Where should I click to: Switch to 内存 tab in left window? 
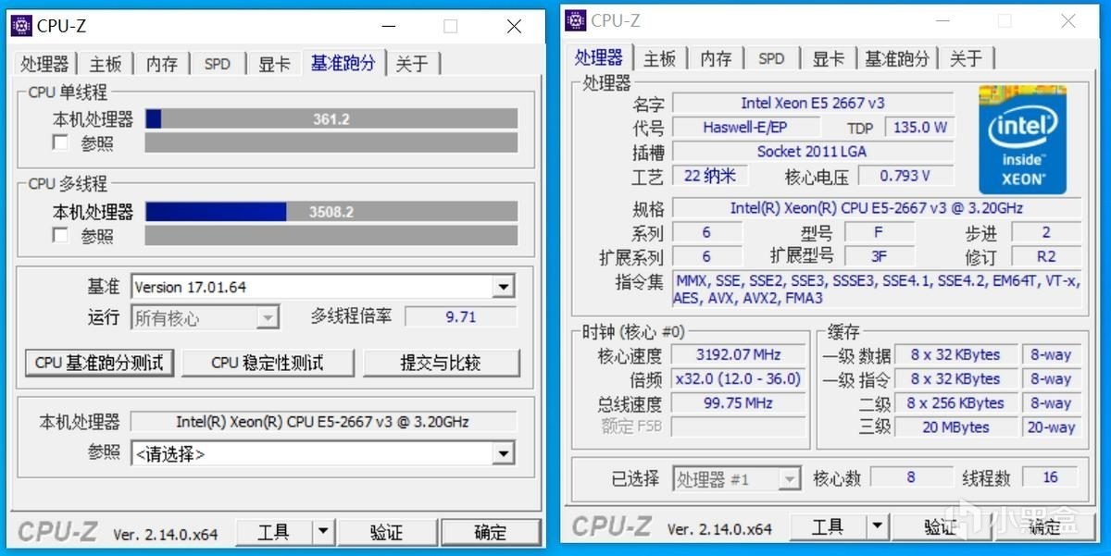tap(161, 64)
